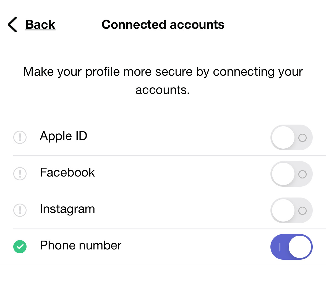The width and height of the screenshot is (326, 300).
Task: Click the on-state bar mark inside Phone number switch
Action: (280, 247)
